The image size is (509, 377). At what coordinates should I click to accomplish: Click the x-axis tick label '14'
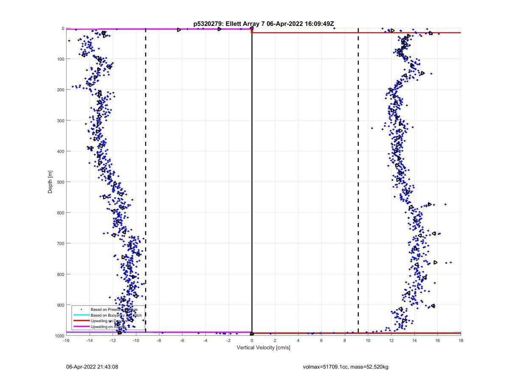[x=414, y=341]
